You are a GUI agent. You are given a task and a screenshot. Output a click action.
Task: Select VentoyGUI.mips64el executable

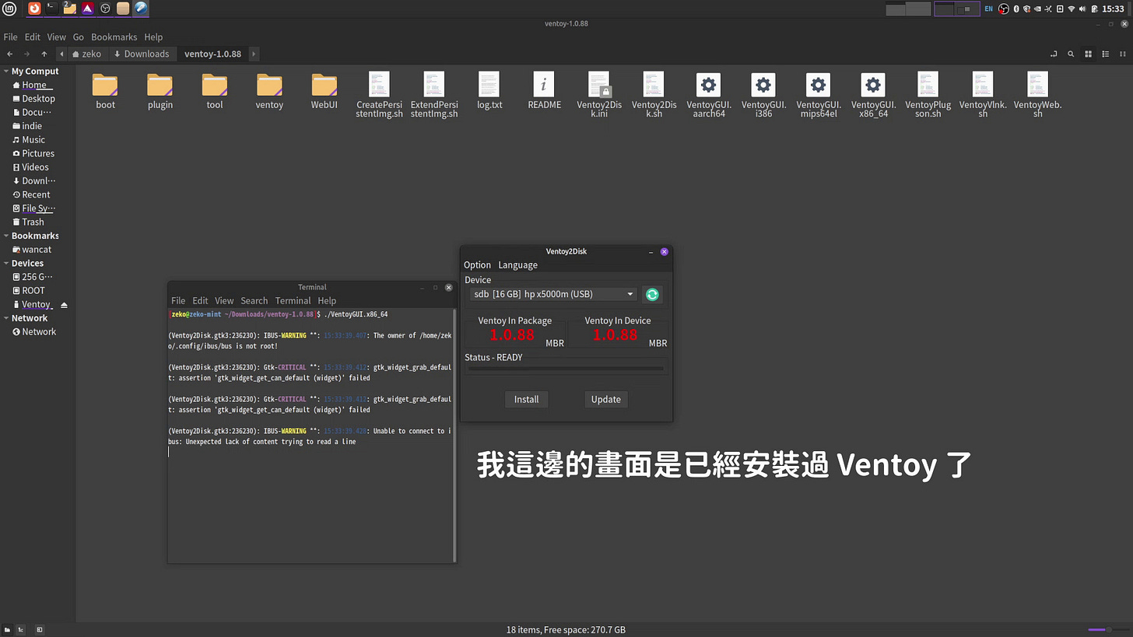818,95
